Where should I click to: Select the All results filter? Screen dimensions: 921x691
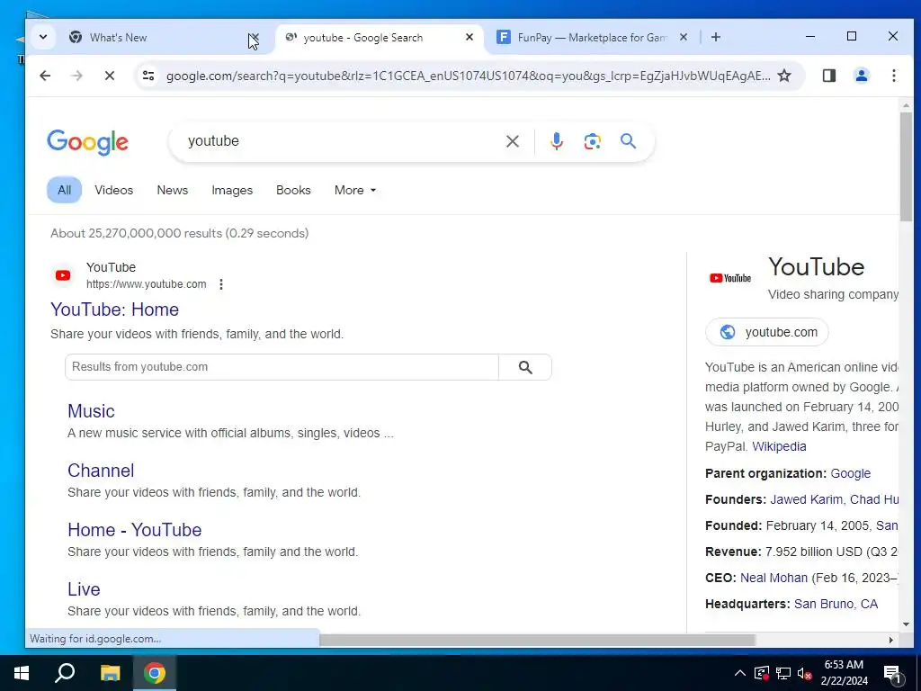point(64,190)
